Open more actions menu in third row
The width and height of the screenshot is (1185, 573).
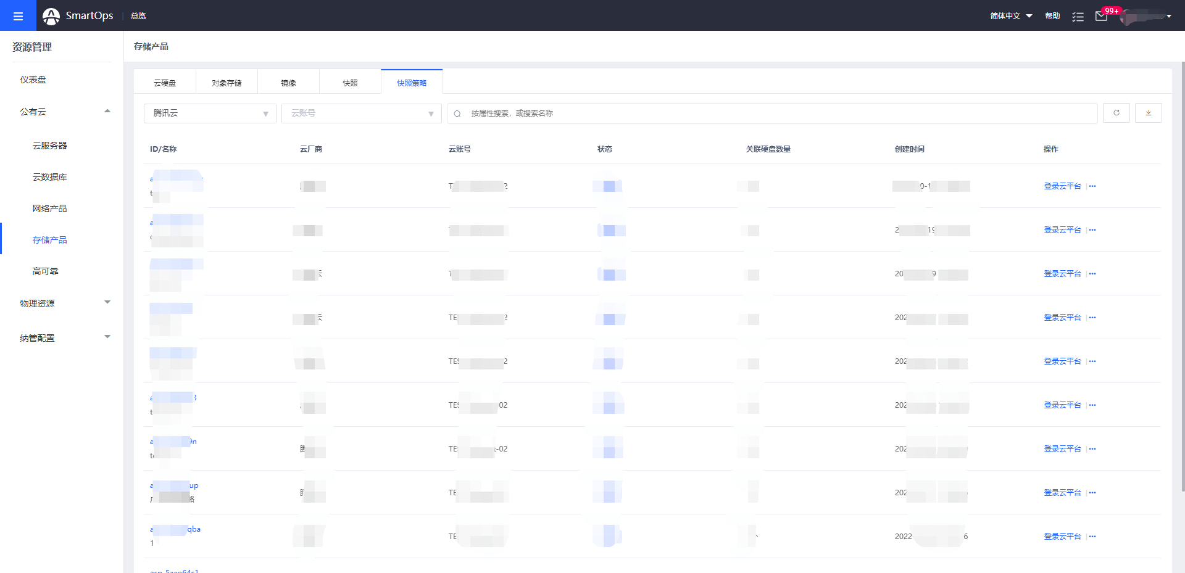coord(1092,274)
